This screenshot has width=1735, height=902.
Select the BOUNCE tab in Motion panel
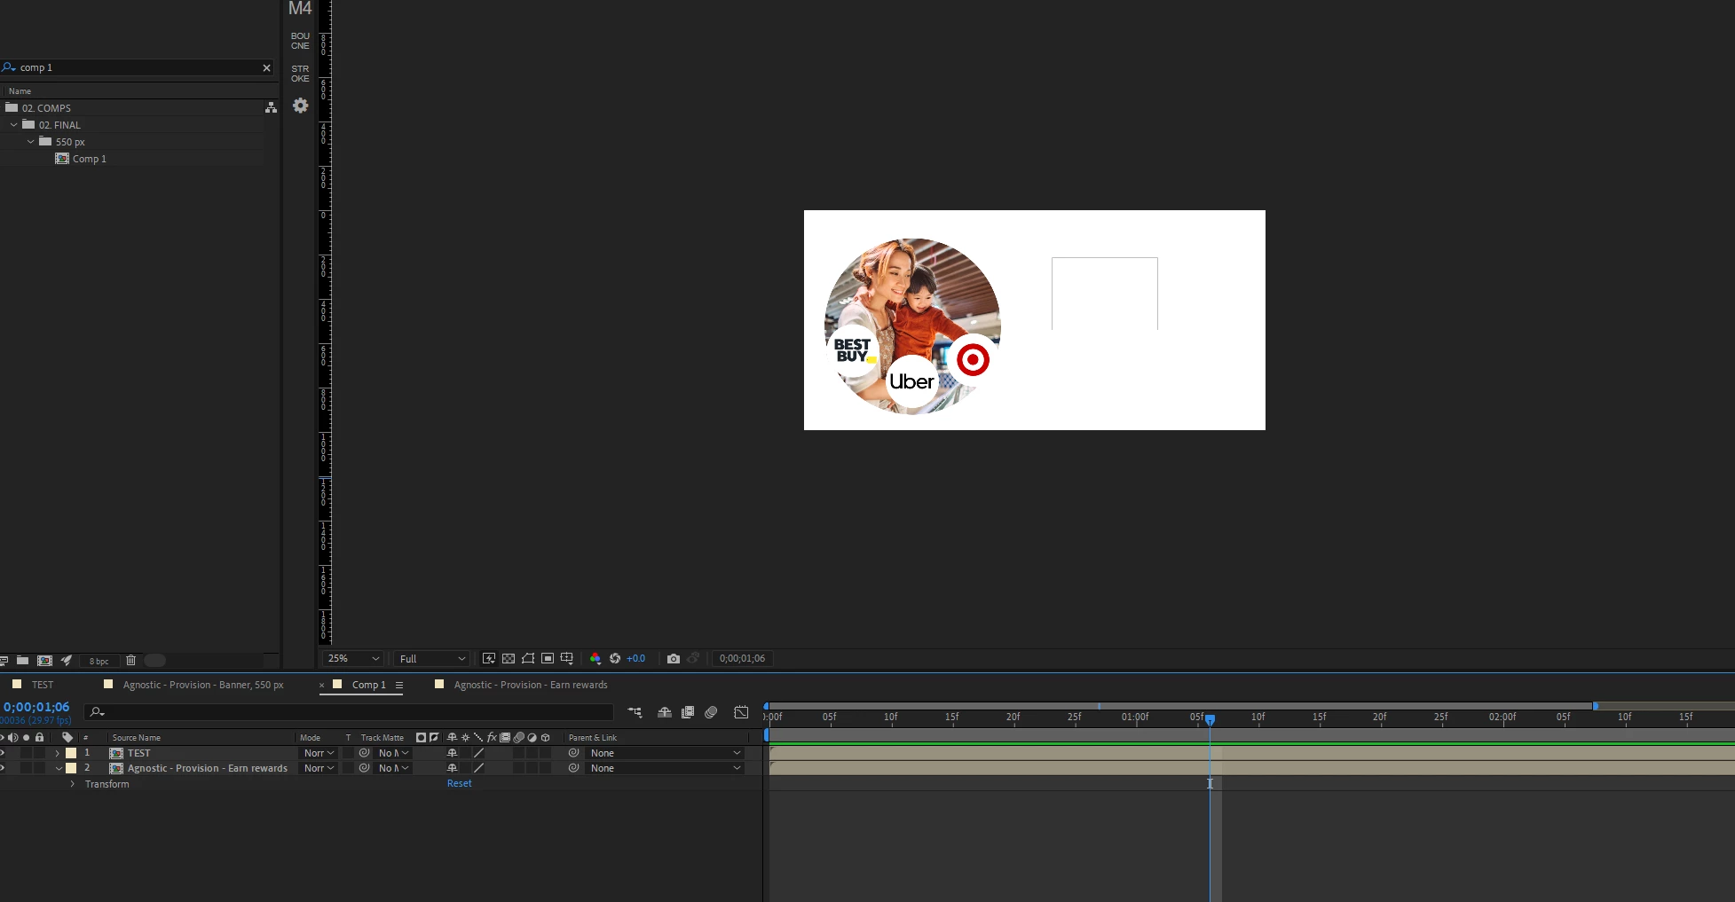tap(300, 41)
